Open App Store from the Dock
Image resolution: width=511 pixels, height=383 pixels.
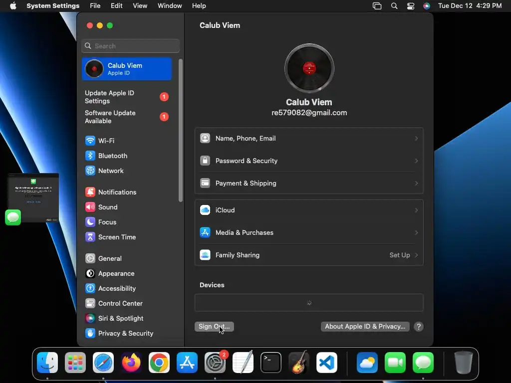tap(187, 363)
